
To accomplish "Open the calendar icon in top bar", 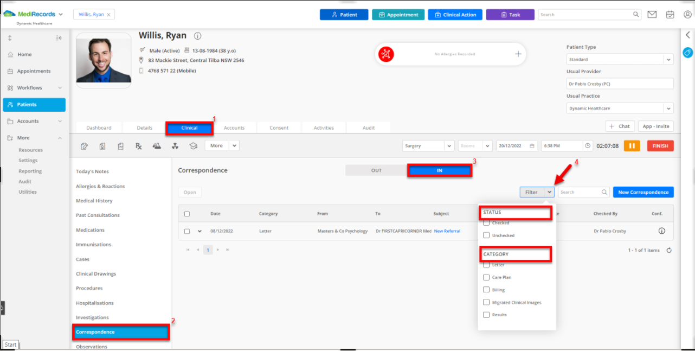I will (670, 15).
